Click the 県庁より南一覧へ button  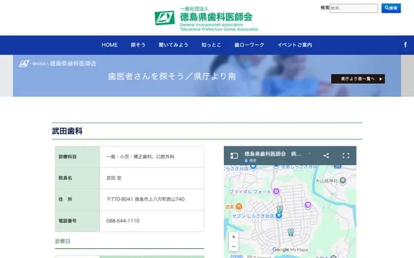point(358,79)
